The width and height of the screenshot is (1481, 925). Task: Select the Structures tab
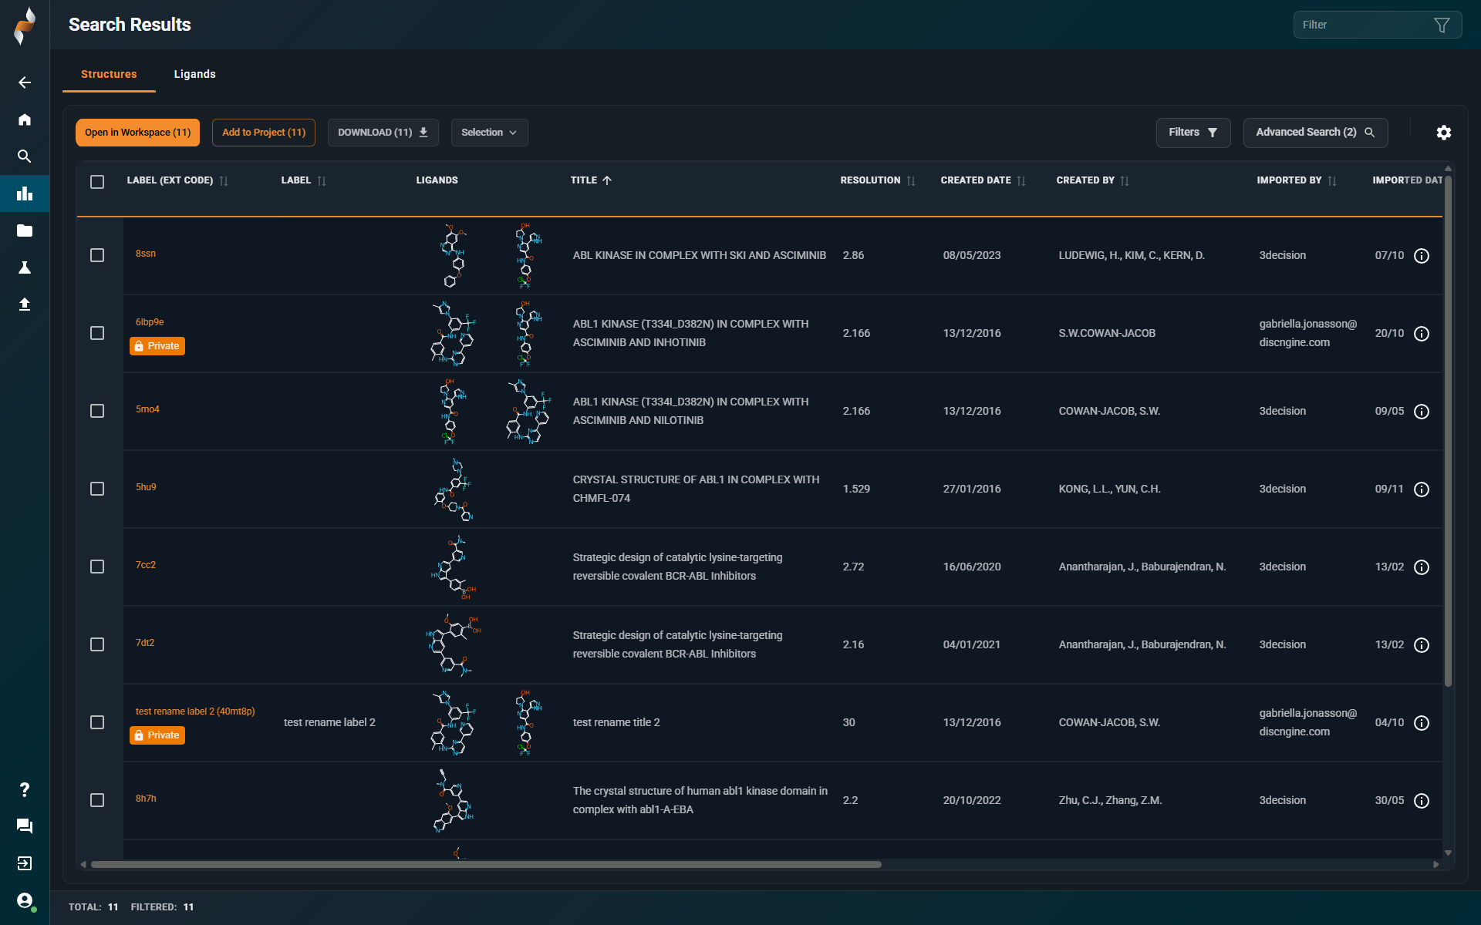(x=109, y=74)
